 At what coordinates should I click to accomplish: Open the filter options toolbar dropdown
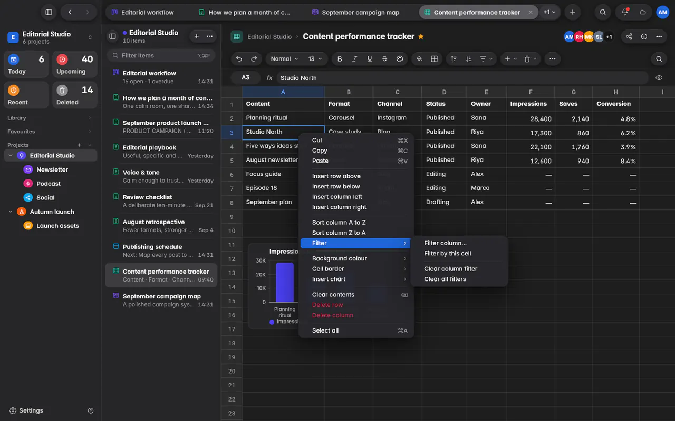coord(486,59)
